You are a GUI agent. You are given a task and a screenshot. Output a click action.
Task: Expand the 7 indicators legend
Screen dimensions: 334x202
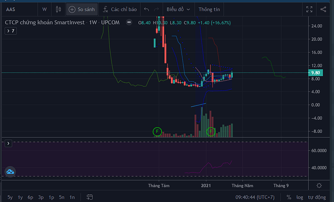click(11, 31)
